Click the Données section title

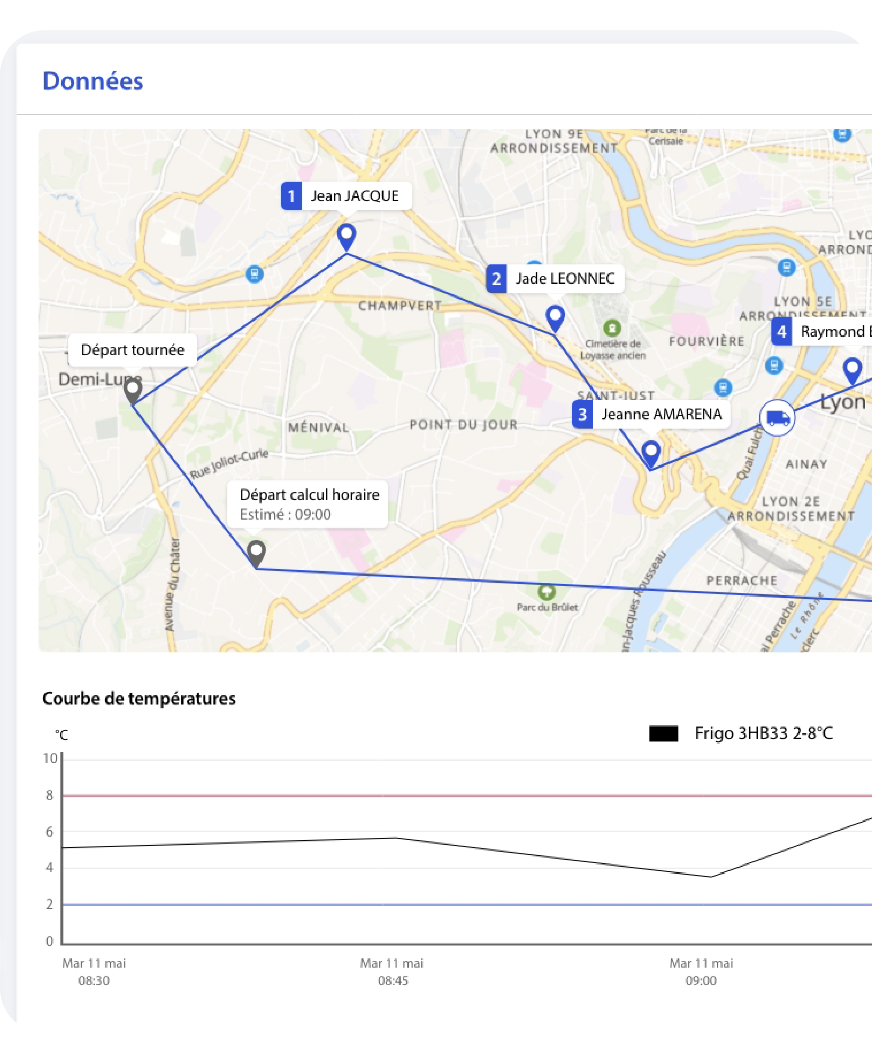click(93, 81)
